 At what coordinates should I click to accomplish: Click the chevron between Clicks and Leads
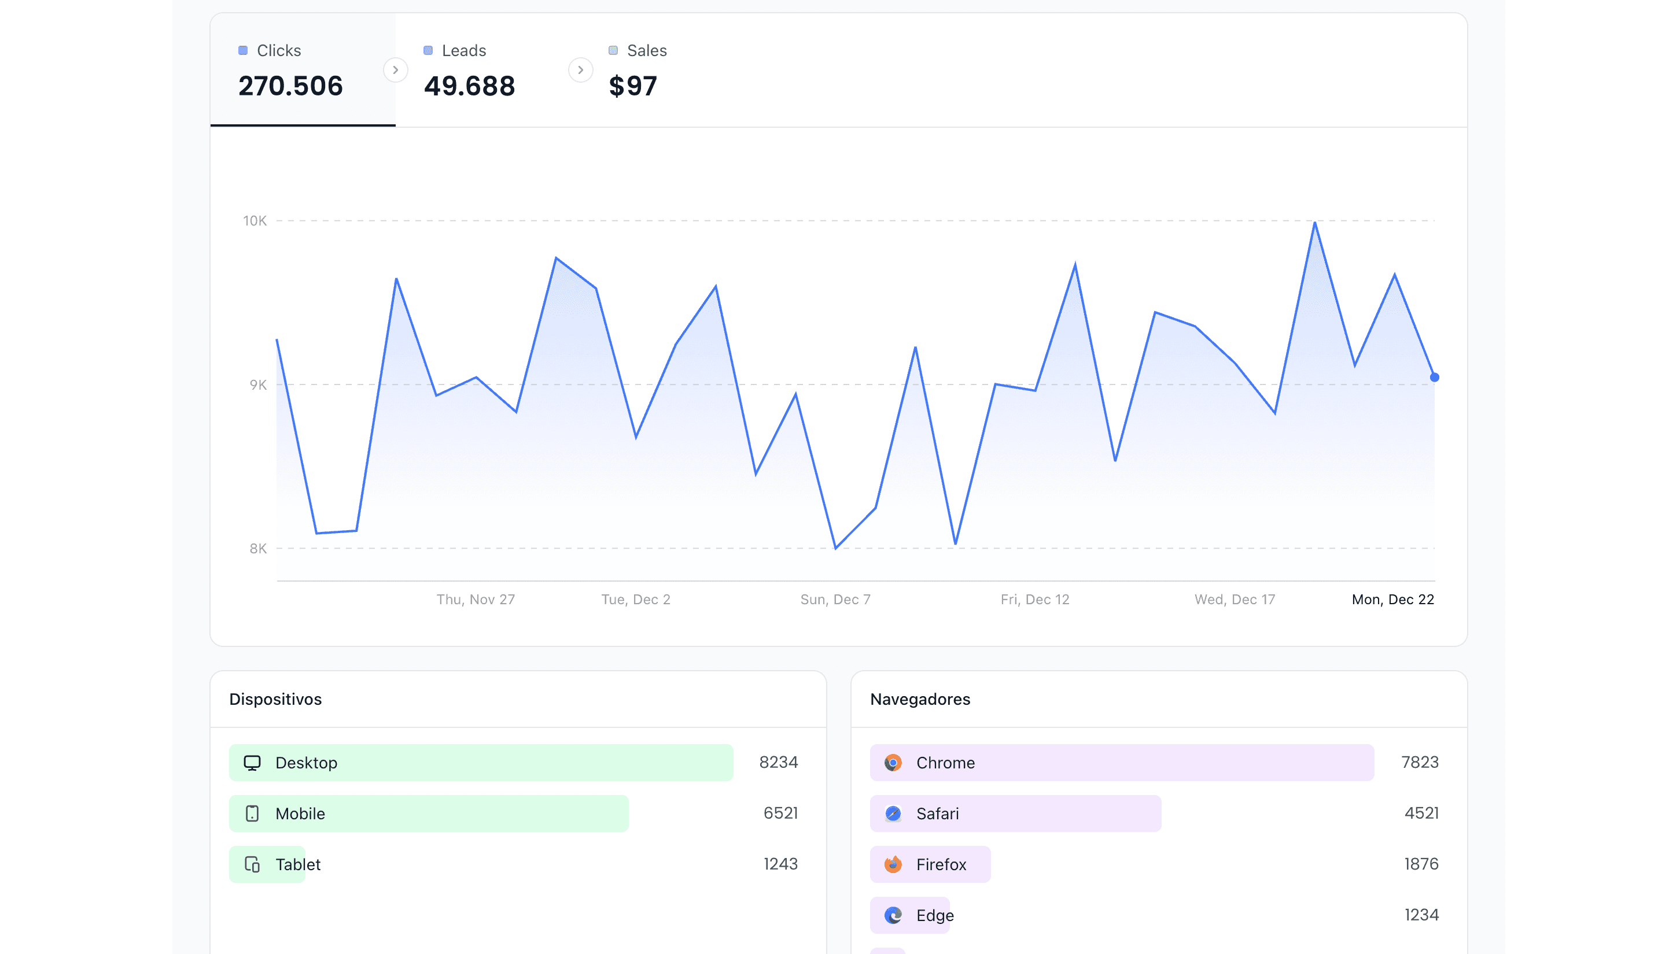click(x=395, y=70)
